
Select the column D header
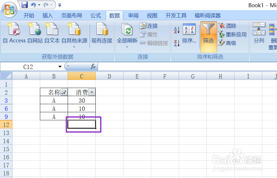pos(109,76)
